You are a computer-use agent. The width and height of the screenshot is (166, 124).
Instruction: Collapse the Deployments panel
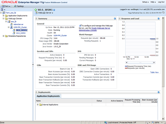[37, 92]
